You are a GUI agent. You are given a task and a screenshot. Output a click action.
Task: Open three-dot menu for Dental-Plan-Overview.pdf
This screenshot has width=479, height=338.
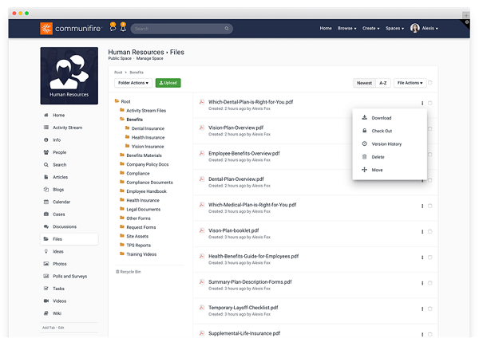422,180
